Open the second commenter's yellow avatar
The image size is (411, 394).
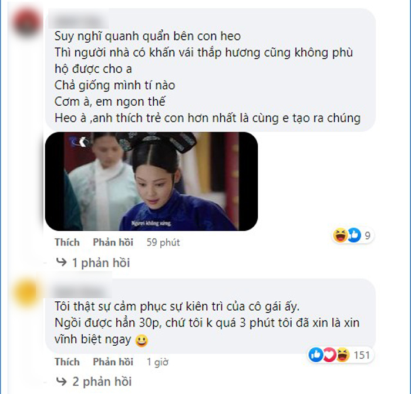click(x=28, y=292)
